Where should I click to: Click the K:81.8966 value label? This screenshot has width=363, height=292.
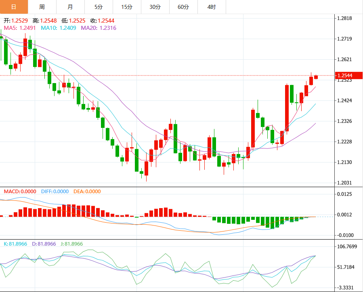(15, 244)
